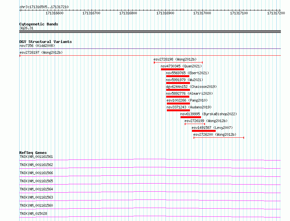Click the red bar under dgv6244n152

coord(178,90)
